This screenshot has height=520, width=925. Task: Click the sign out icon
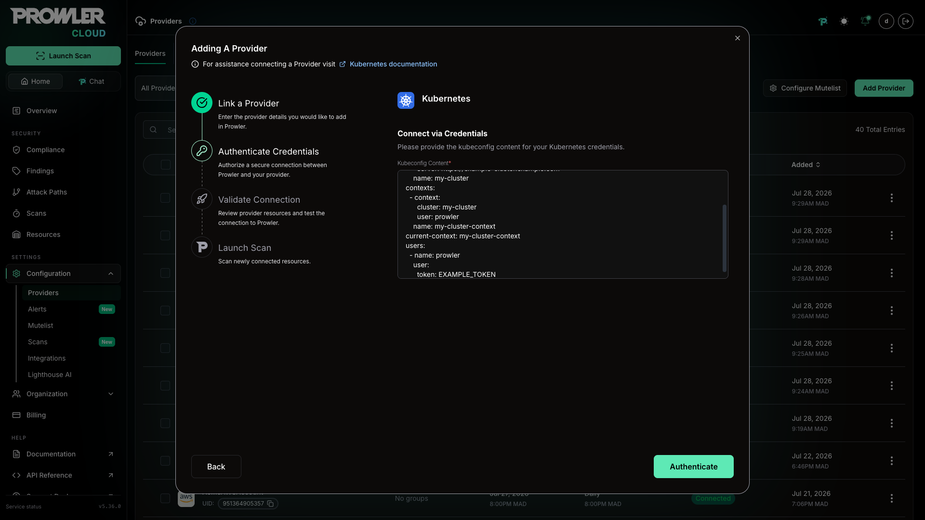[906, 21]
